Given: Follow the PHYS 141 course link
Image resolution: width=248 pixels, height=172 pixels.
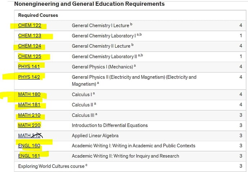Looking at the screenshot, I should 29,67.
